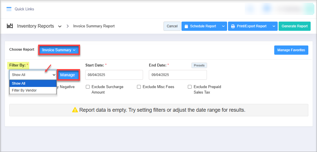This screenshot has height=152, width=317.
Task: Click the Manage Favorites button
Action: click(291, 50)
